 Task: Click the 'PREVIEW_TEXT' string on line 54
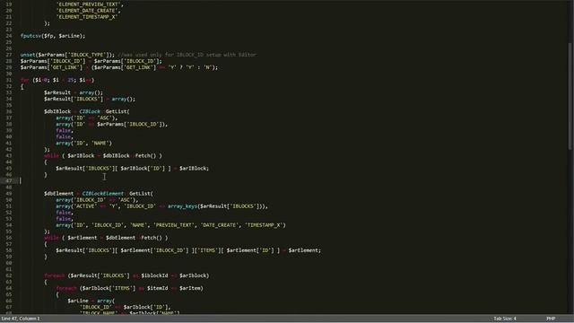click(174, 225)
